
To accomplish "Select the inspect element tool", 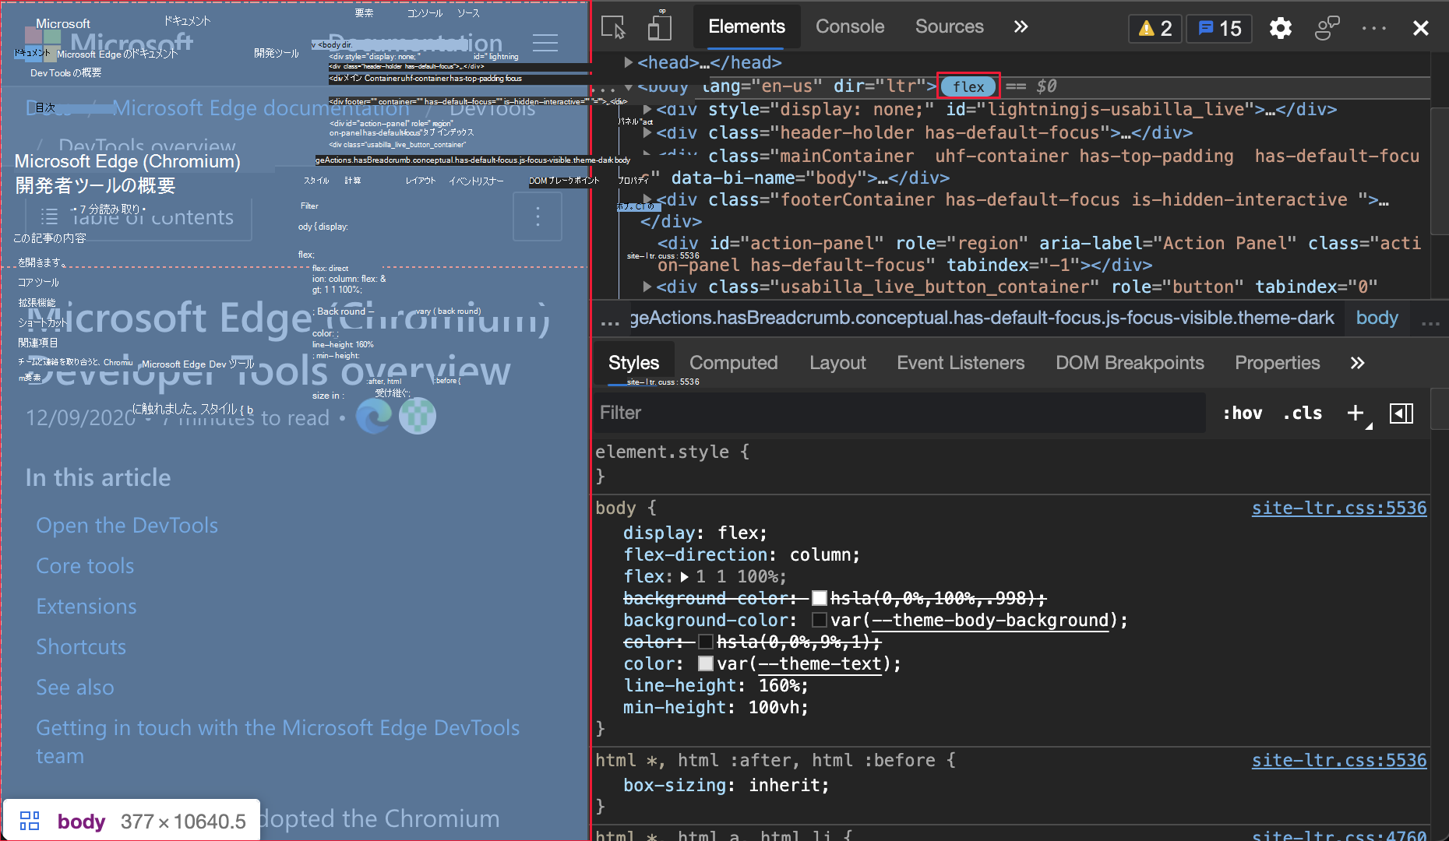I will pyautogui.click(x=614, y=26).
